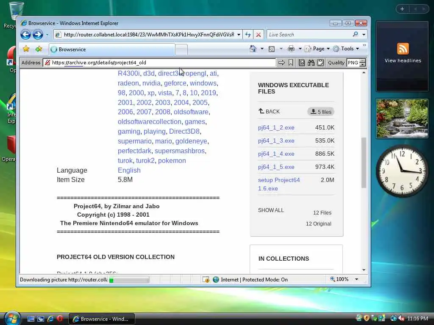
Task: Open a new blank tab
Action: tap(181, 50)
